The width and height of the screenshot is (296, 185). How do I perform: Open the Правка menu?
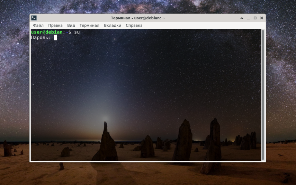[55, 26]
